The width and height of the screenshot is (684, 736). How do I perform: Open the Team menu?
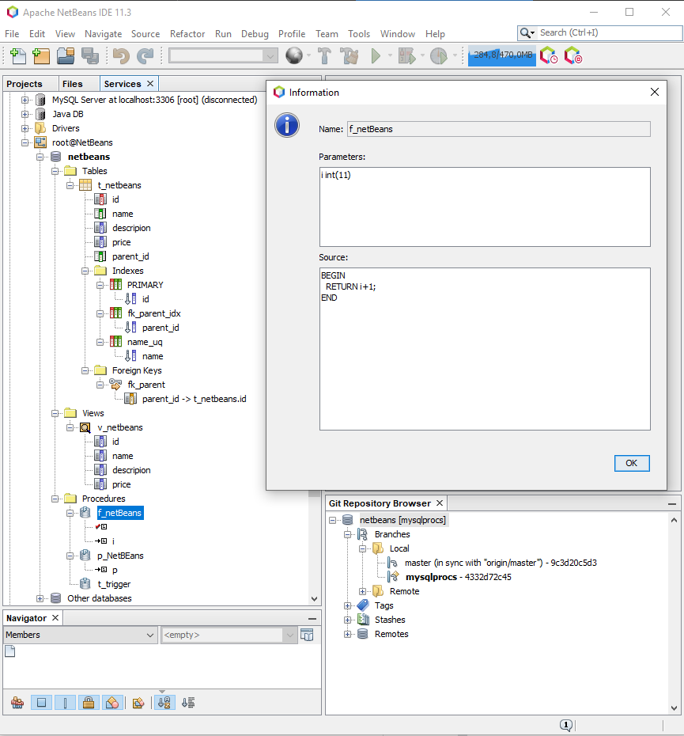[x=327, y=34]
